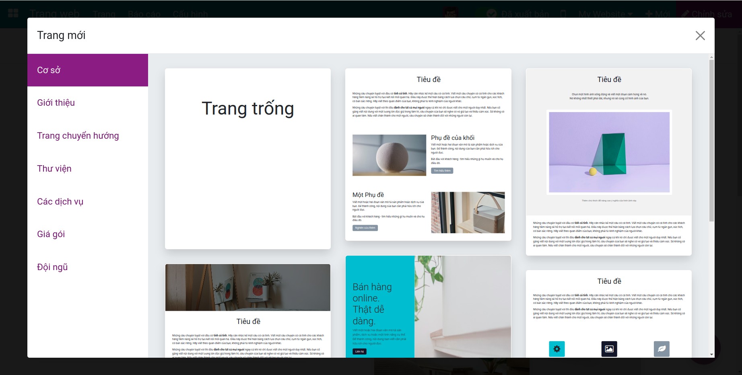Click the scrollbar down arrow in template list

[x=711, y=355]
